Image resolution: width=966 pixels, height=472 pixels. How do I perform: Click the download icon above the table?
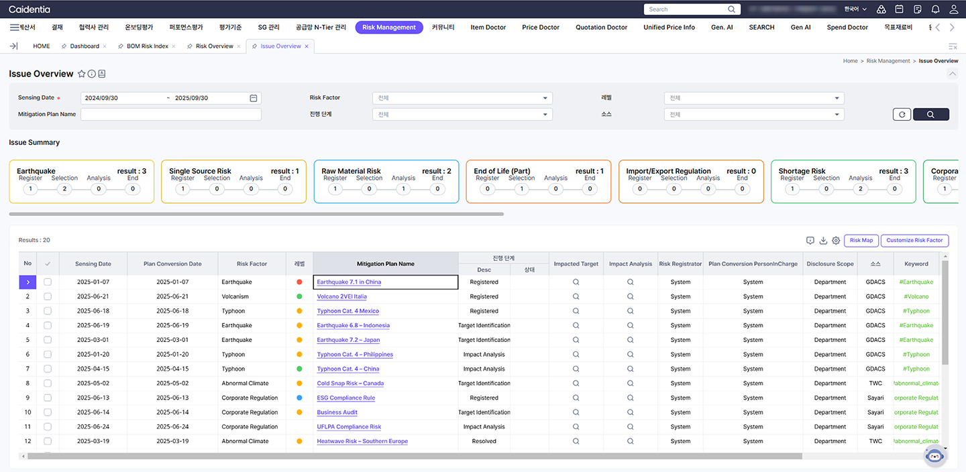[x=823, y=241]
